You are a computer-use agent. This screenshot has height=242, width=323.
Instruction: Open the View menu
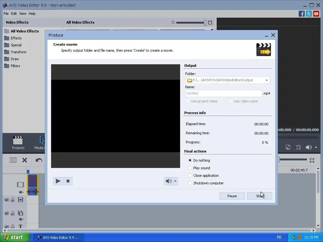pos(23,14)
